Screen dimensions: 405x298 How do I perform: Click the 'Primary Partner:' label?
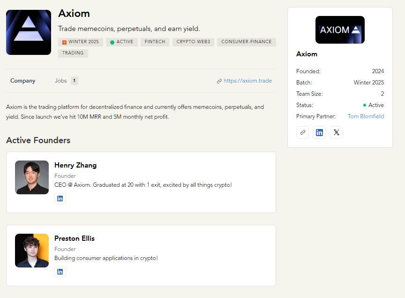pos(316,116)
